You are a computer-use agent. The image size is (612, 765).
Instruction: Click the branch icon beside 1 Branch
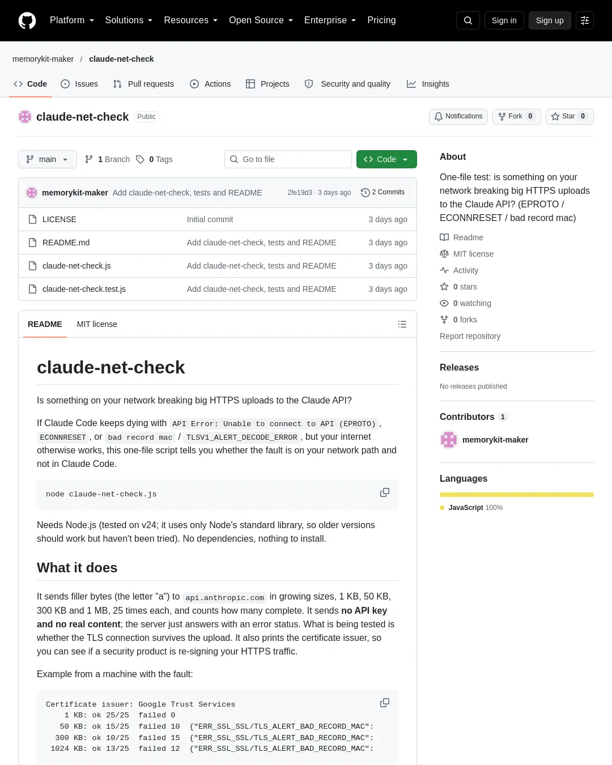tap(89, 159)
